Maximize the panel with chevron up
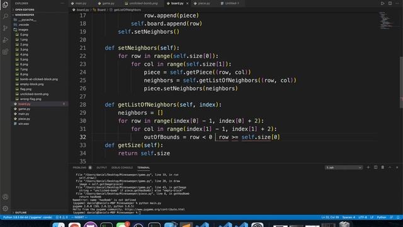The image size is (403, 227). [x=390, y=167]
